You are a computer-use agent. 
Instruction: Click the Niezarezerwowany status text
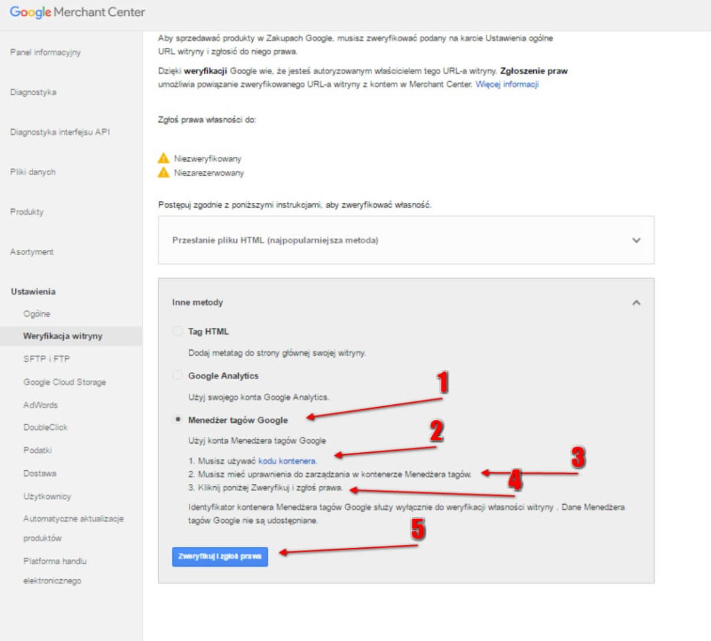209,173
